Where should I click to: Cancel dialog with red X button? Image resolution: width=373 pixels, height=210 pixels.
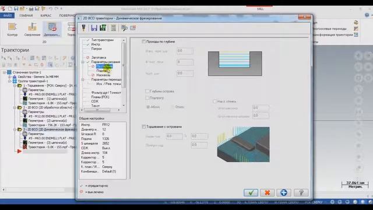pyautogui.click(x=267, y=192)
